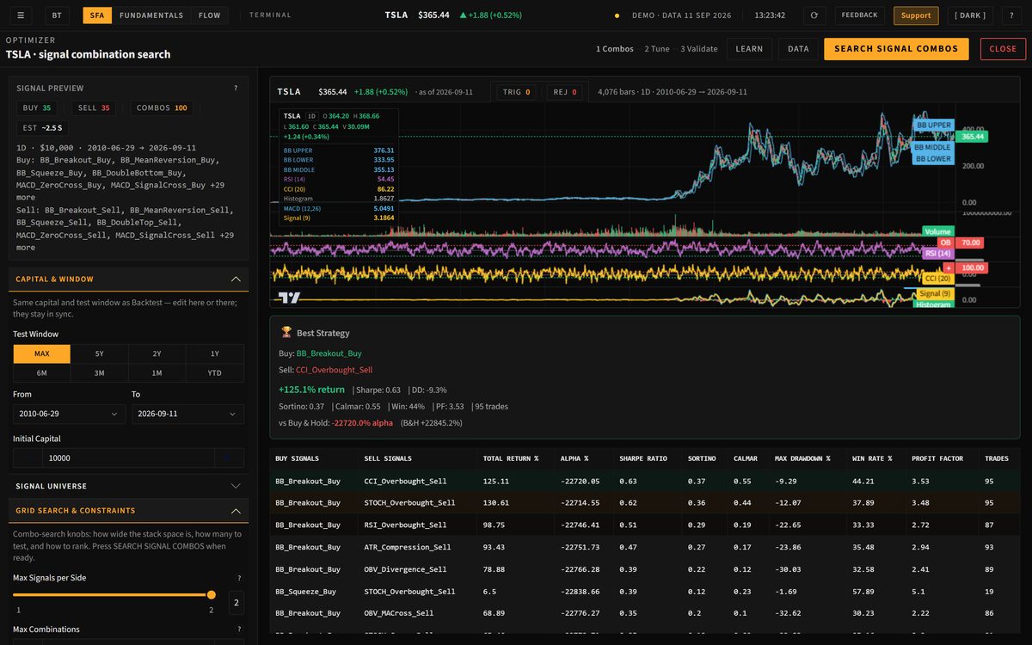Open the help question mark in top bar
Viewport: 1032px width, 645px height.
click(x=1011, y=15)
